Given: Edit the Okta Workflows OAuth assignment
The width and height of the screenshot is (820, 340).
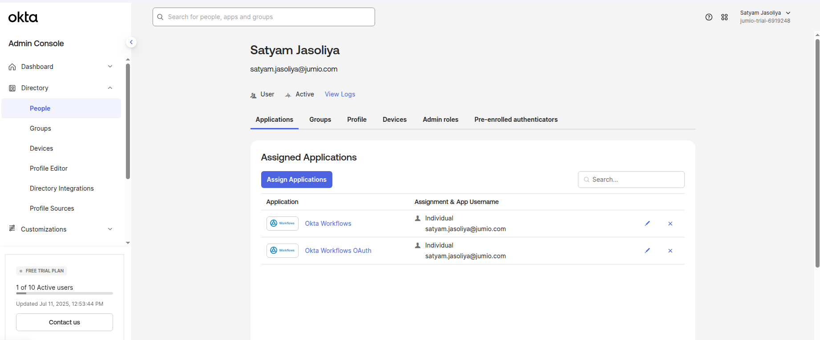Looking at the screenshot, I should [647, 251].
